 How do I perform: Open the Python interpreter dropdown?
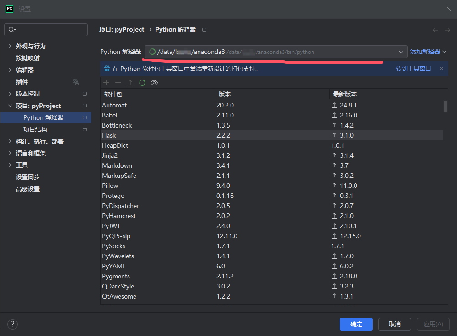pyautogui.click(x=401, y=52)
